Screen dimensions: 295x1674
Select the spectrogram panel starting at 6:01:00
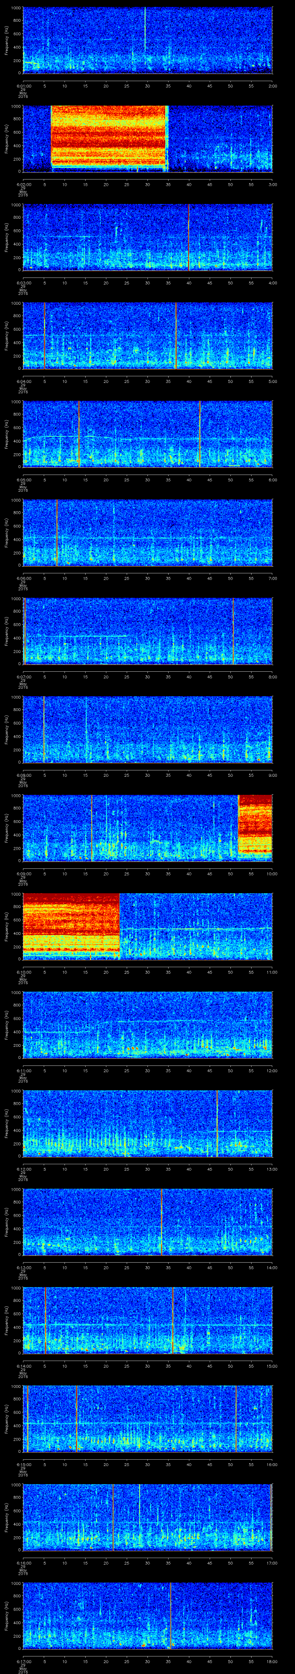147,40
